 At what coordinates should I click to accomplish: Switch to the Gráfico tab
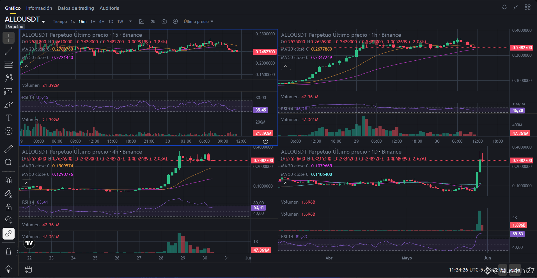tap(13, 8)
